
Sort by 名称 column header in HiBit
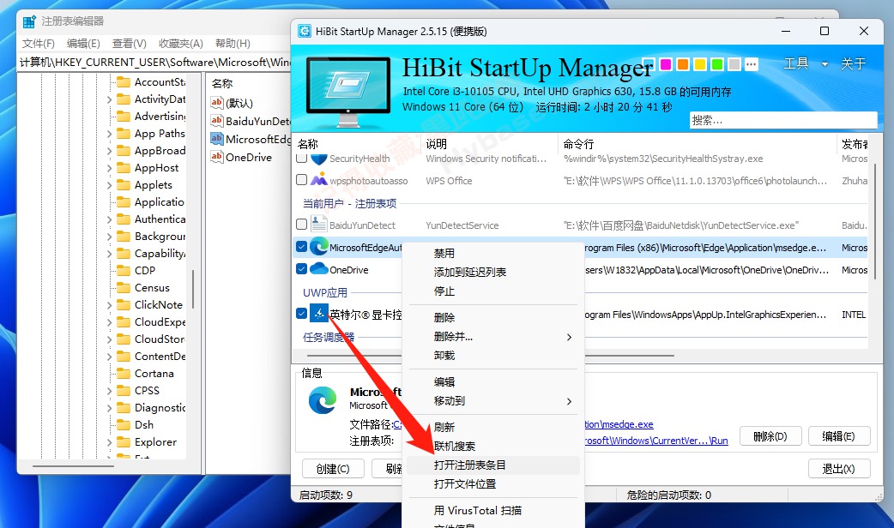(308, 144)
